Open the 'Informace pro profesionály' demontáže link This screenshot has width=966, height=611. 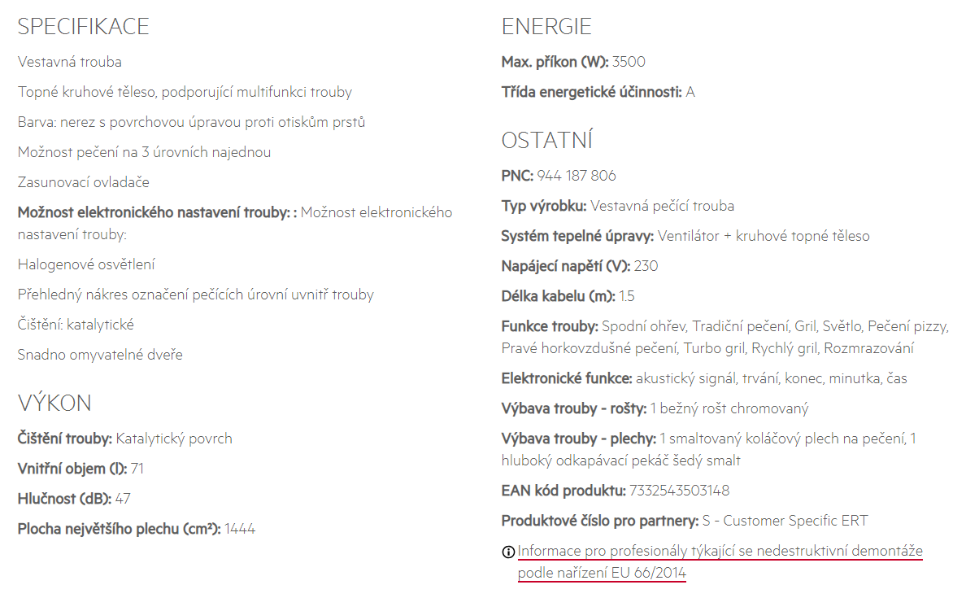pos(720,551)
